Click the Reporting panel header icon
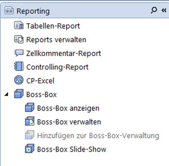The height and width of the screenshot is (166, 169). [x=9, y=10]
